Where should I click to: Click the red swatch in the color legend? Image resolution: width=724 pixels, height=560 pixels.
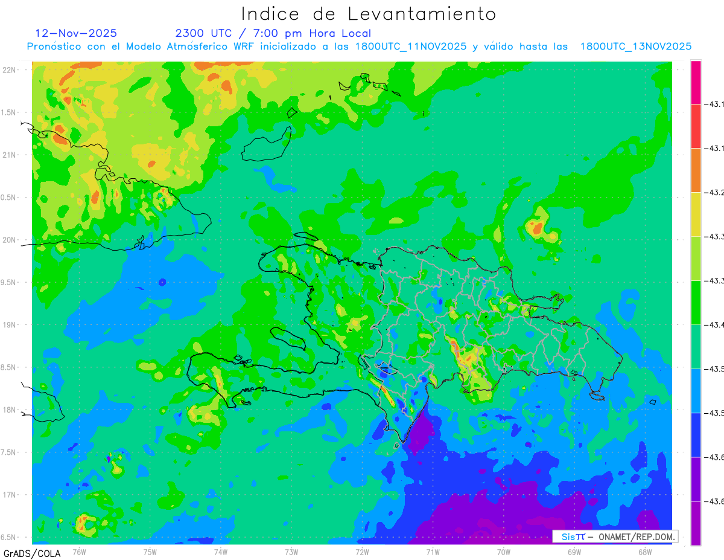click(696, 126)
